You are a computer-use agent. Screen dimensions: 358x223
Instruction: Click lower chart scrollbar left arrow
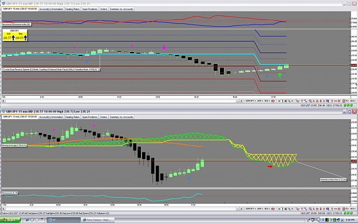[3, 209]
